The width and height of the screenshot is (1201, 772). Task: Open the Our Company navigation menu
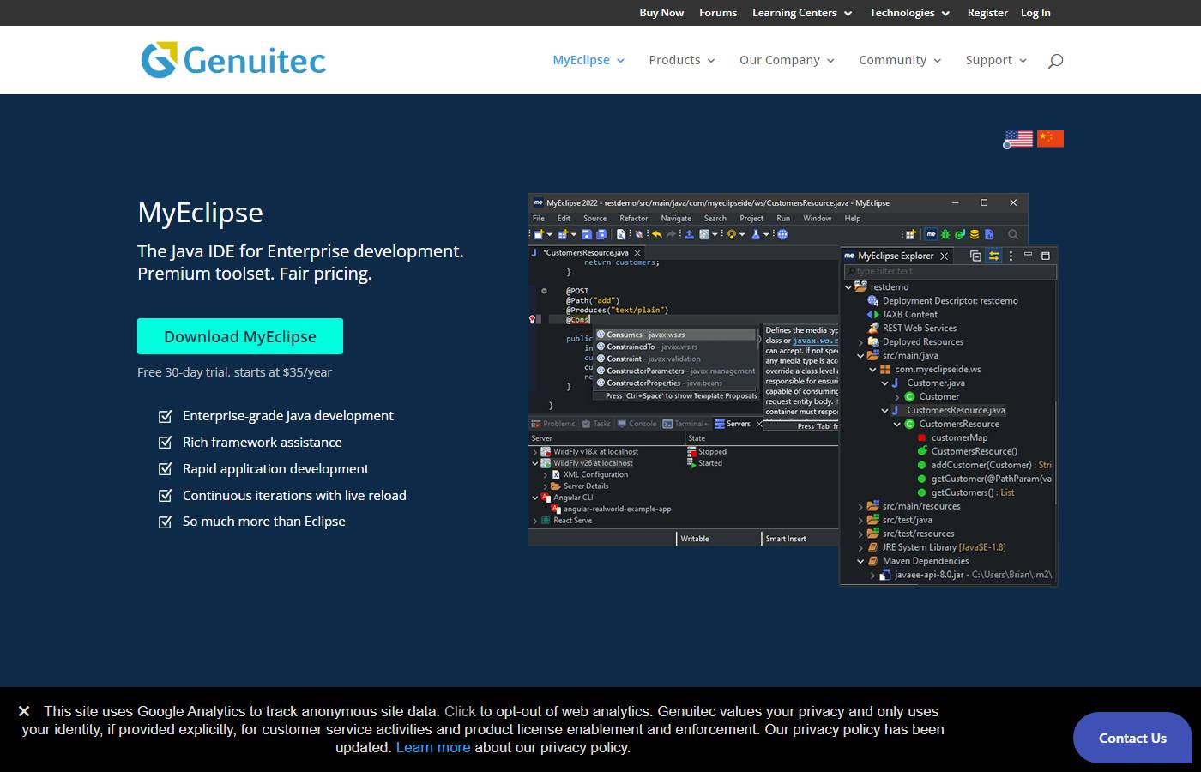tap(787, 60)
